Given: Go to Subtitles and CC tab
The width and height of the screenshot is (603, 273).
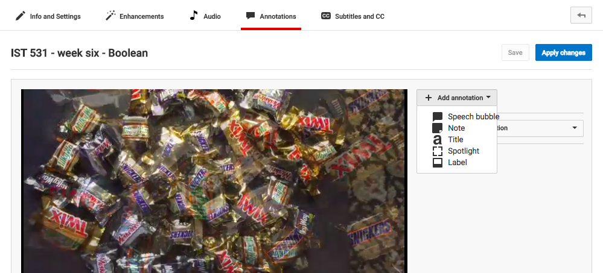Looking at the screenshot, I should (x=353, y=16).
